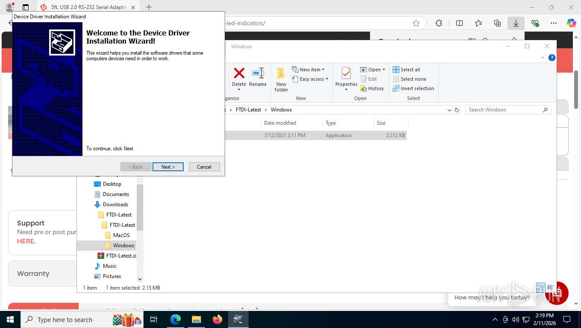The image size is (581, 328).
Task: Open the Copilot icon in Edge
Action: pos(572,23)
